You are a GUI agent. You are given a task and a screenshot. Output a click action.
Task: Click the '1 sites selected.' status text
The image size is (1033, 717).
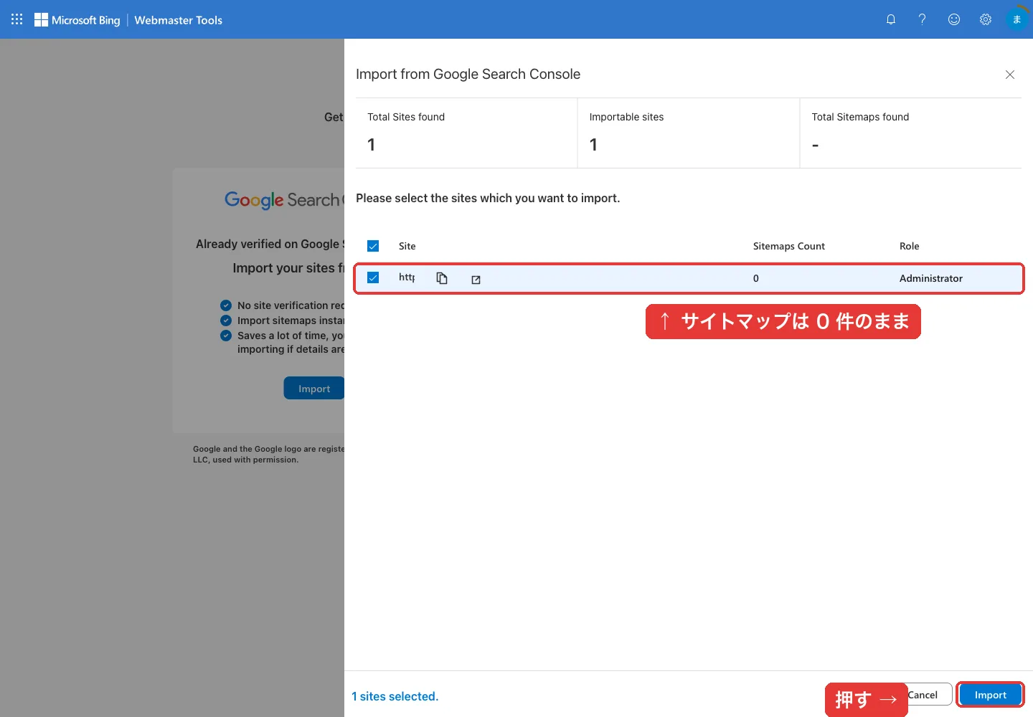[395, 696]
